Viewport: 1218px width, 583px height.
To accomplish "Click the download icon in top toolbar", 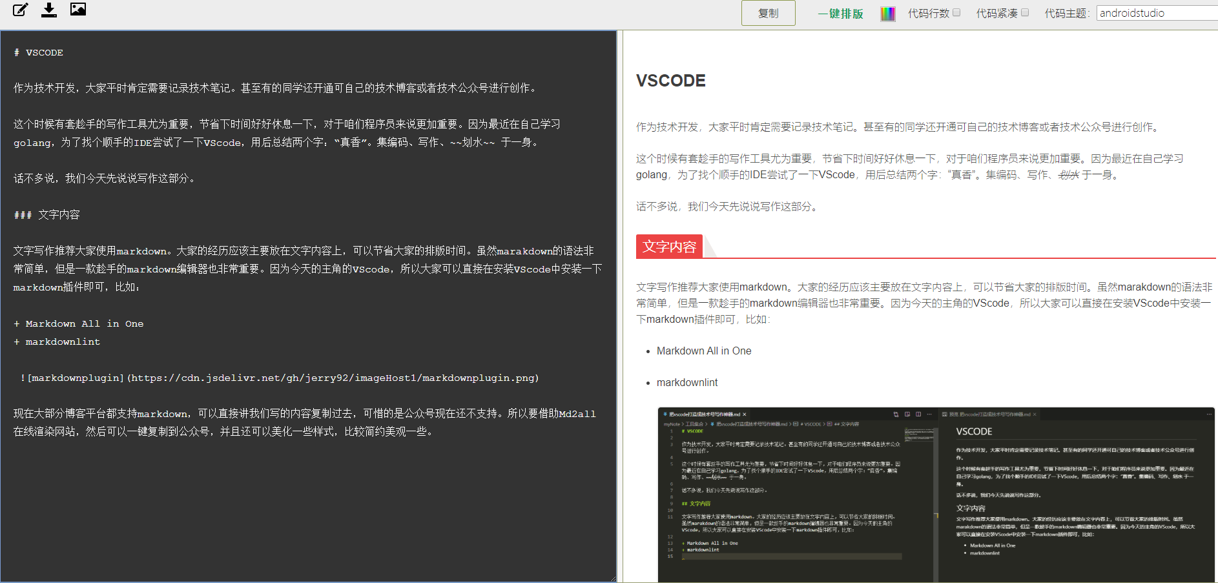I will tap(49, 10).
